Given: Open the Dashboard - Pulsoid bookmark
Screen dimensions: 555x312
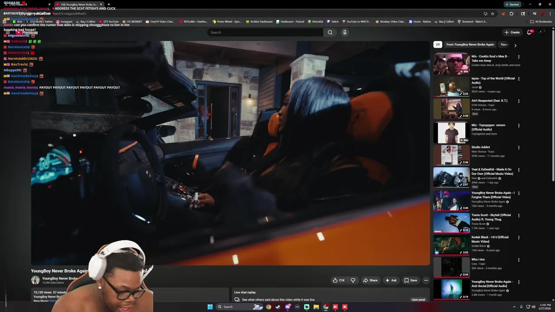Looking at the screenshot, I should (290, 21).
